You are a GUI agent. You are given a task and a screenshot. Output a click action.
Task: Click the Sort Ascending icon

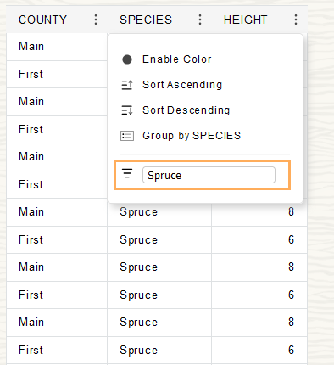[x=127, y=85]
